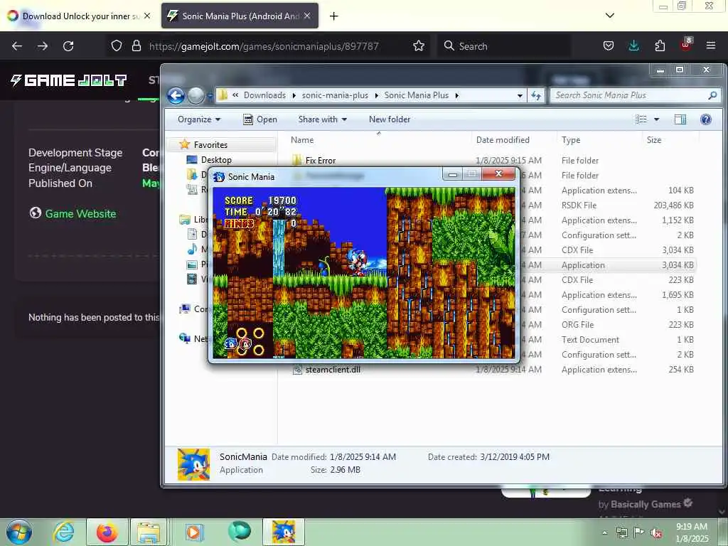This screenshot has width=728, height=546.
Task: Refresh the Explorer folder view
Action: 536,96
